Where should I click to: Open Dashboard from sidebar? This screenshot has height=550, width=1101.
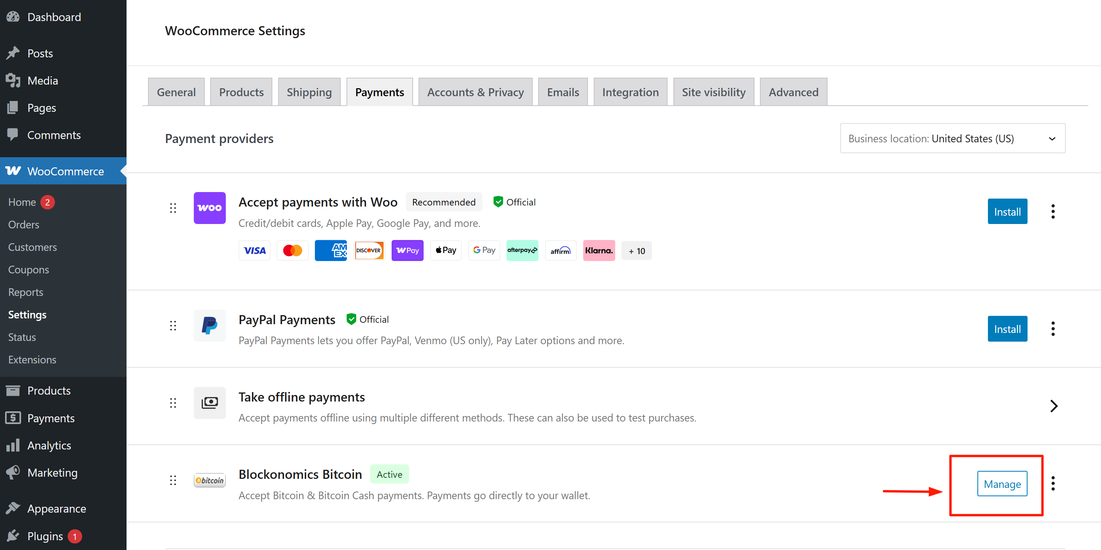(x=54, y=17)
